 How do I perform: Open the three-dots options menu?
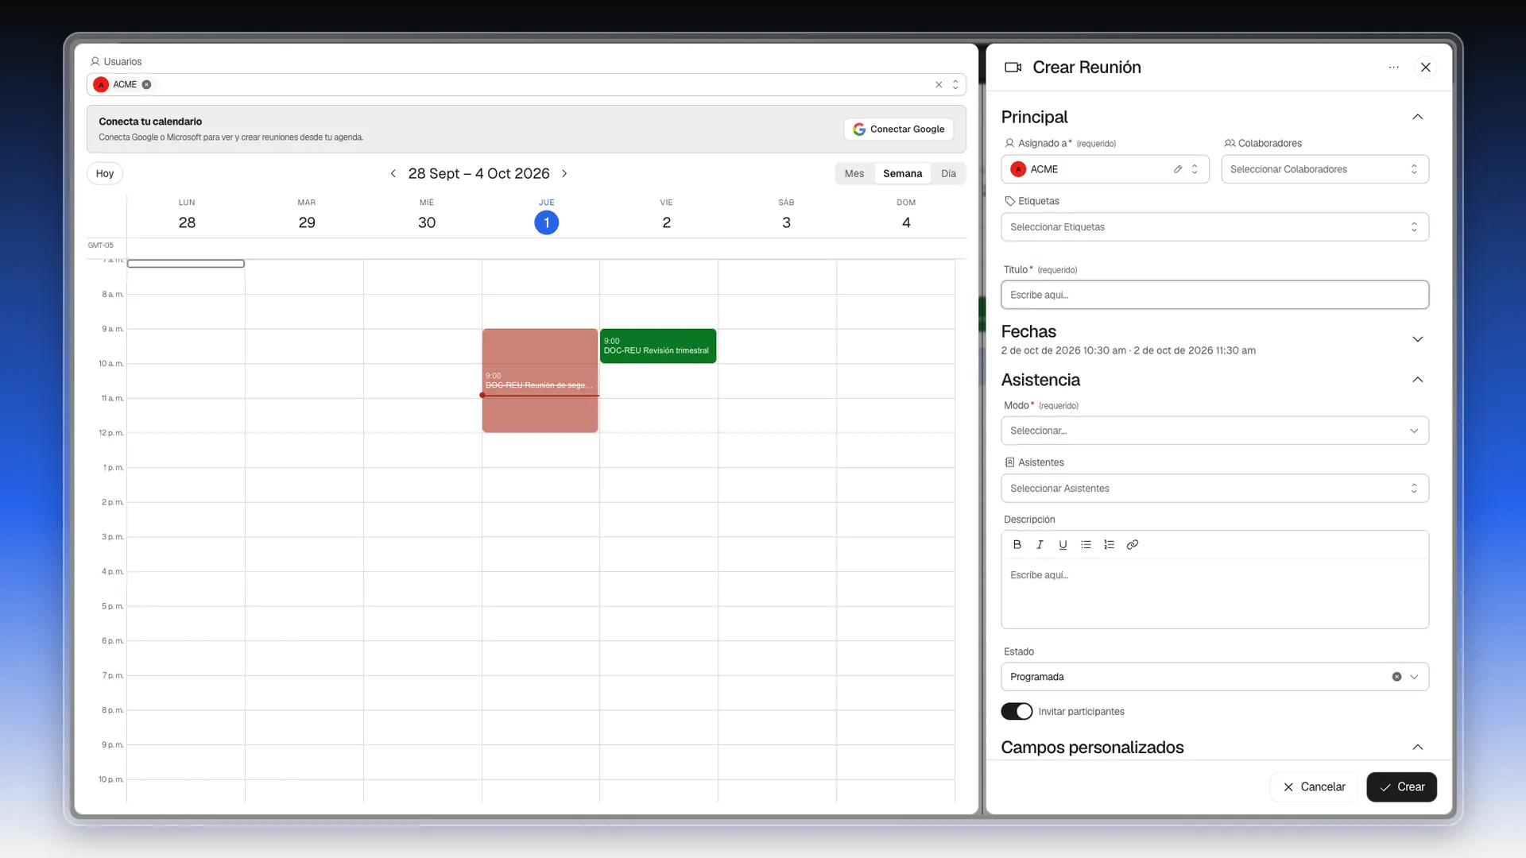tap(1393, 68)
